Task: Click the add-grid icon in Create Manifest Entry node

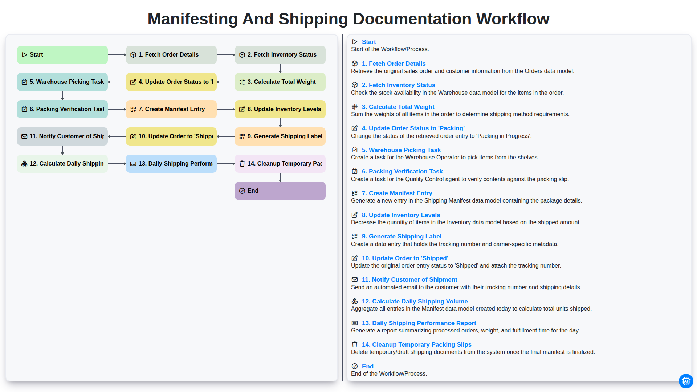Action: click(x=133, y=109)
